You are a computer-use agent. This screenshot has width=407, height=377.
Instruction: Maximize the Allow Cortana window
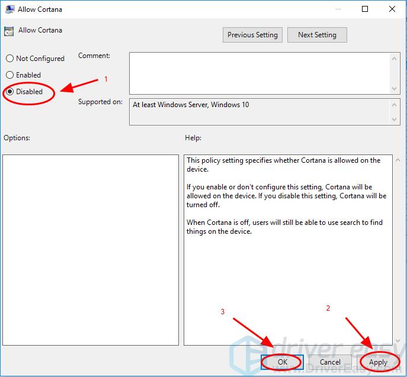coord(365,9)
